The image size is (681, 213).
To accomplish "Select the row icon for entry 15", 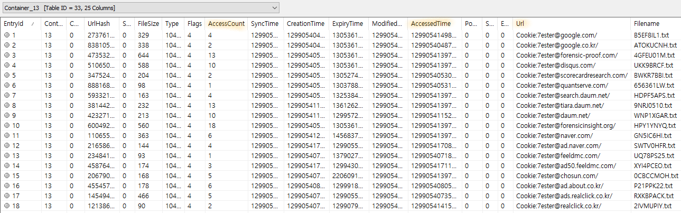I will [x=6, y=175].
